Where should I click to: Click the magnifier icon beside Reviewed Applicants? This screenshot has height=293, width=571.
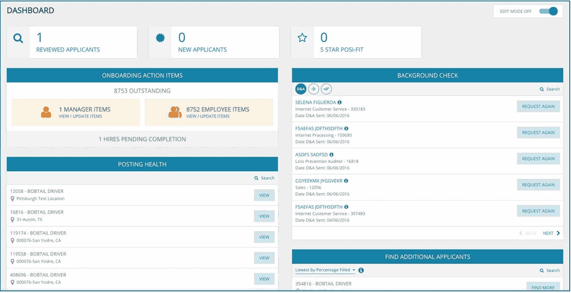(18, 38)
